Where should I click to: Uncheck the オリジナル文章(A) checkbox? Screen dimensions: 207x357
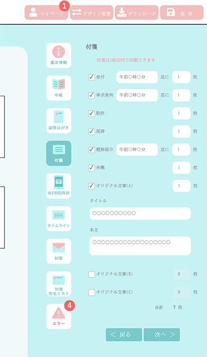[92, 186]
